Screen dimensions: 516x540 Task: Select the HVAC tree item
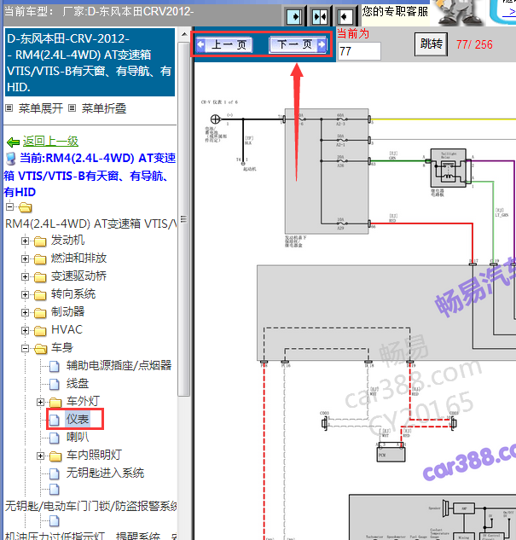[x=67, y=329]
